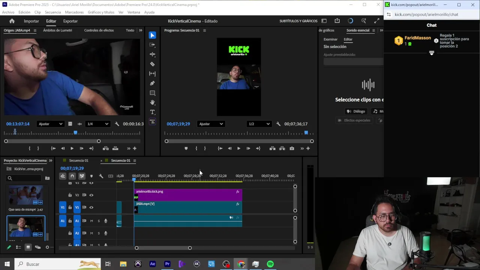Screen dimensions: 480x270
Task: Switch to Ámbitos de Lumetri tab
Action: click(x=57, y=30)
